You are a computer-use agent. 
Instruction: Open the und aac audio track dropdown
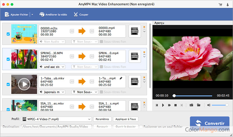(x=52, y=67)
